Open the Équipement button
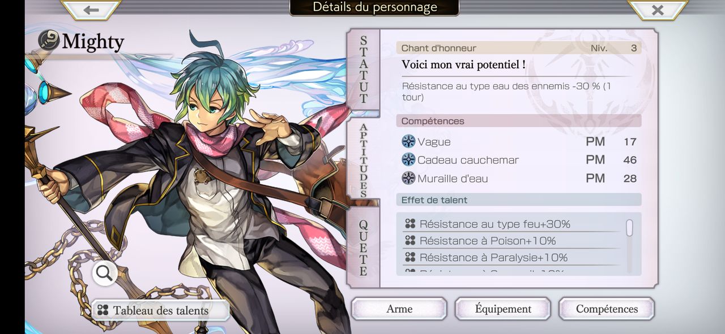 point(503,309)
